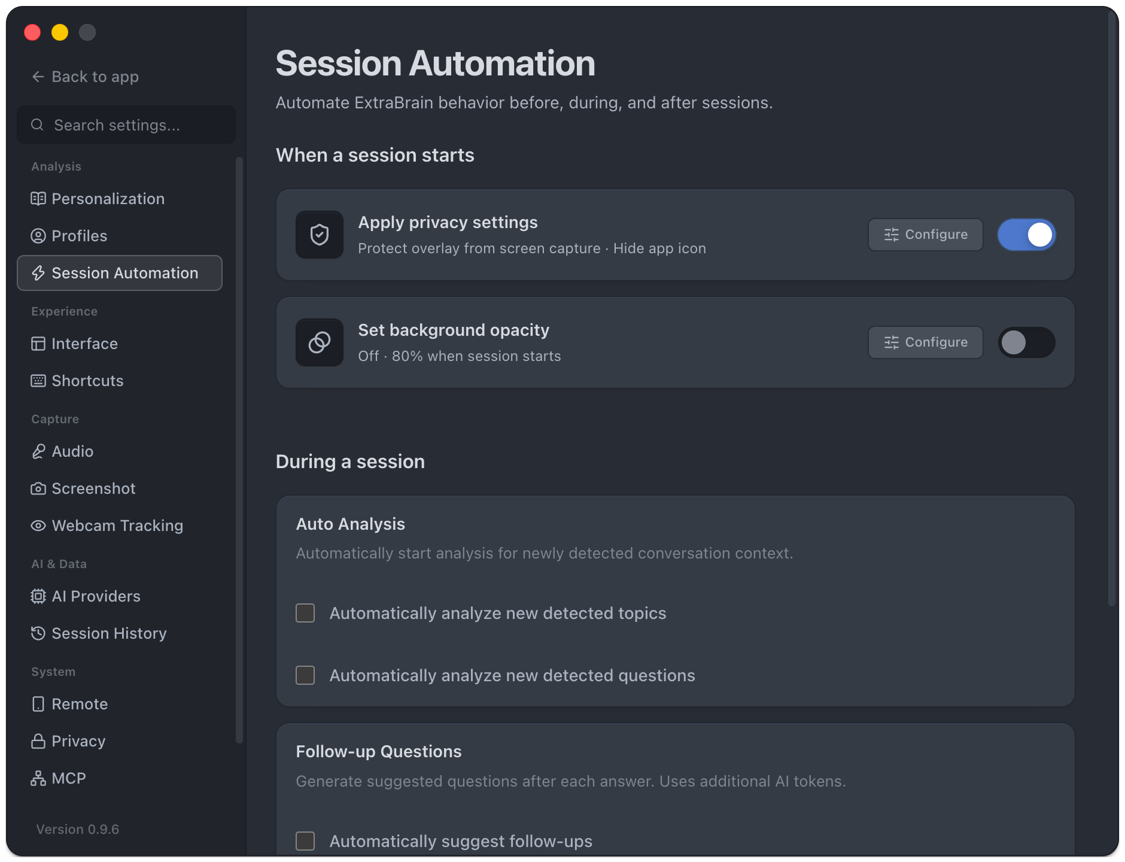
Task: Click the overlapping circles opacity icon
Action: 320,342
